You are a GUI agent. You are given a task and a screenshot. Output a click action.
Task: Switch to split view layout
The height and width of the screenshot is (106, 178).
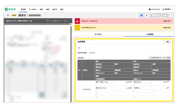point(142,15)
